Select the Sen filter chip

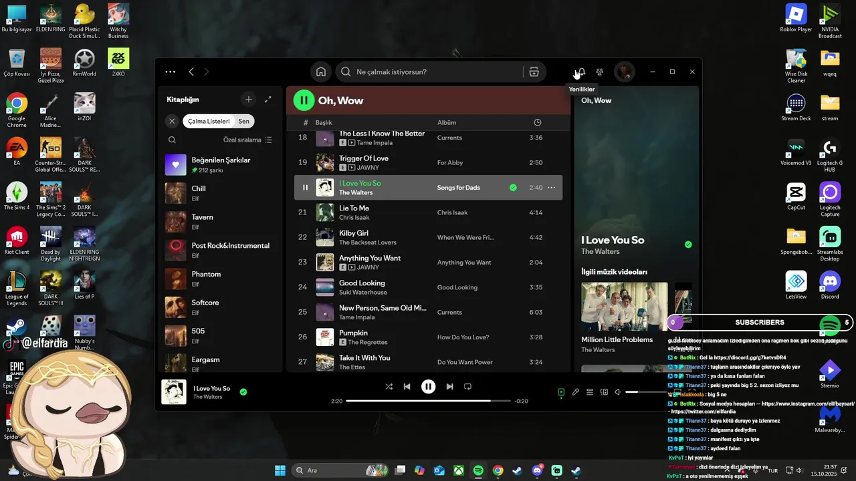pyautogui.click(x=244, y=122)
